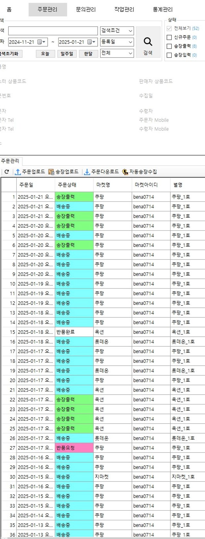The image size is (205, 539).
Task: Click the magnifier search icon button
Action: [148, 42]
